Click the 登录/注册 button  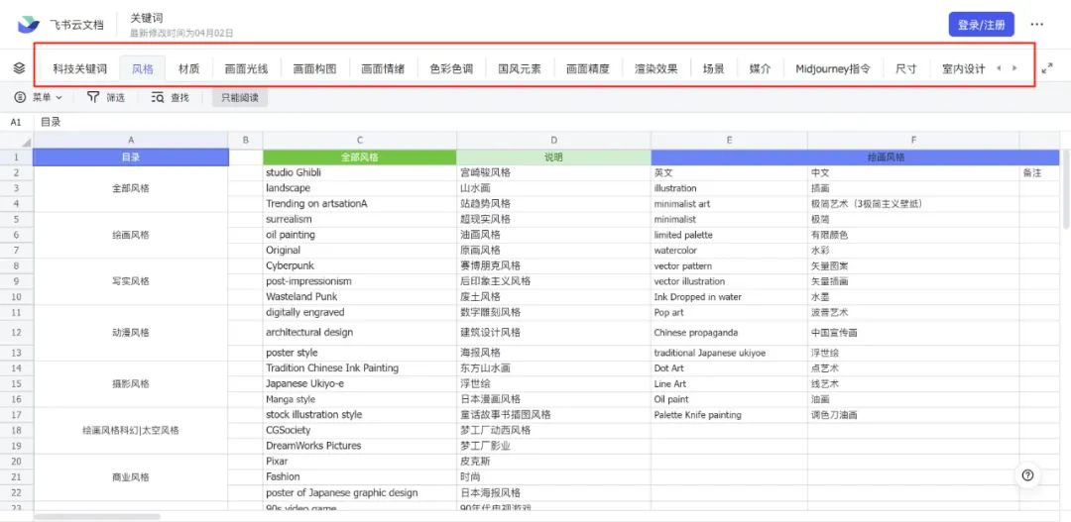(981, 25)
